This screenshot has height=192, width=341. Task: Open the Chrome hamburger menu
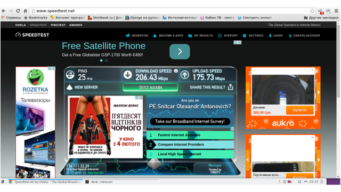tap(336, 11)
